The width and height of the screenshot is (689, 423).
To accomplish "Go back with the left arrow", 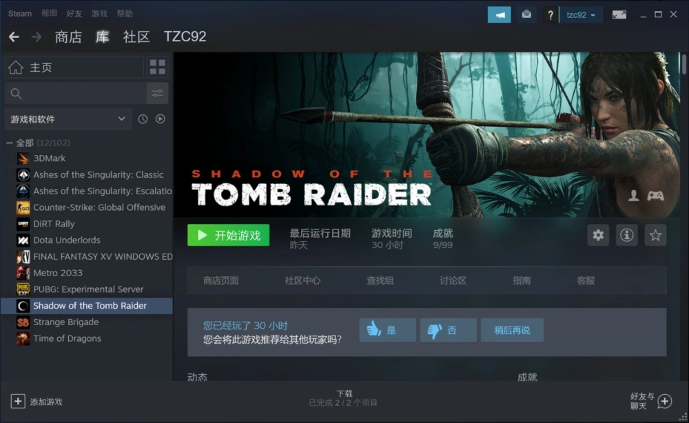I will click(x=14, y=37).
